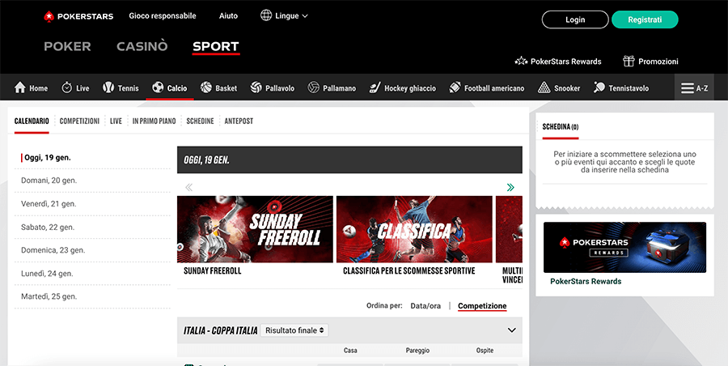This screenshot has width=728, height=366.
Task: Click the Tennis ball icon
Action: (108, 87)
